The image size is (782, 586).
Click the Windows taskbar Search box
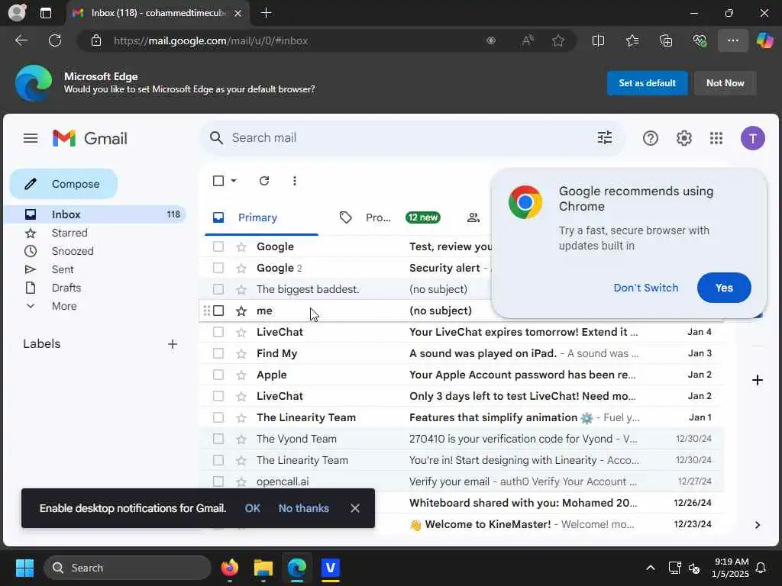[x=128, y=568]
